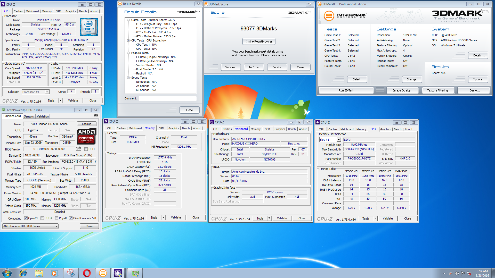
Task: Click the To Excel button
Action: tap(254, 67)
